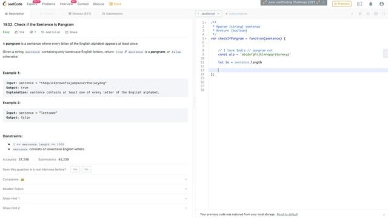Fold function at line 5 arrow
The width and height of the screenshot is (388, 218).
(x=206, y=39)
